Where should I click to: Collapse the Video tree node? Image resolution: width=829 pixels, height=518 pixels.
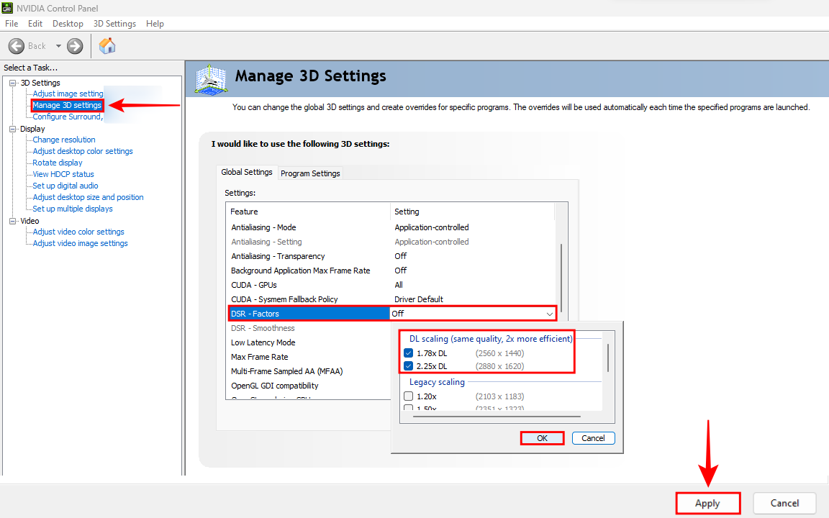coord(12,221)
